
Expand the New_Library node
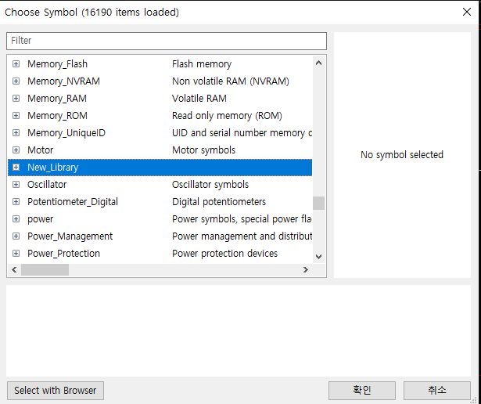tap(16, 168)
